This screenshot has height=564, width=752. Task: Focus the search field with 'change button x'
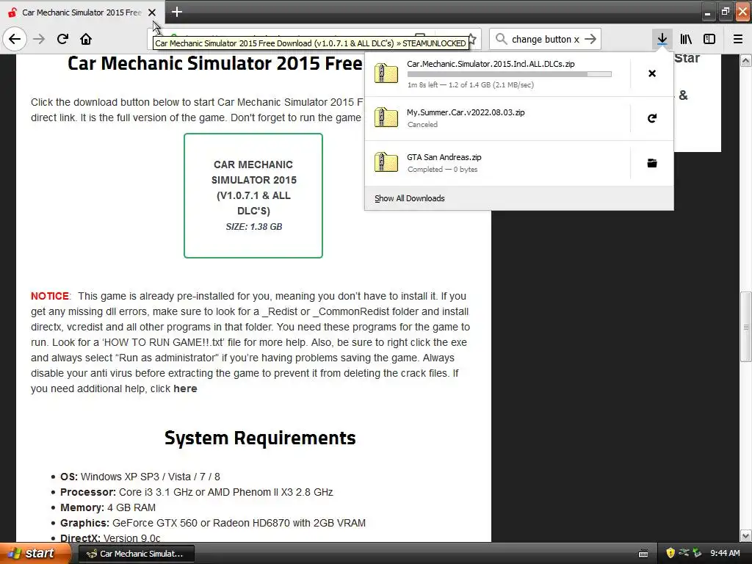coord(545,39)
